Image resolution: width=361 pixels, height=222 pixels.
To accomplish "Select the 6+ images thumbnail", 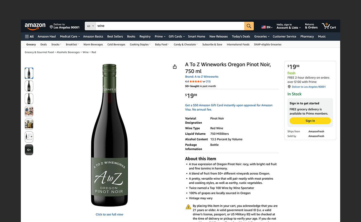I will [x=29, y=150].
